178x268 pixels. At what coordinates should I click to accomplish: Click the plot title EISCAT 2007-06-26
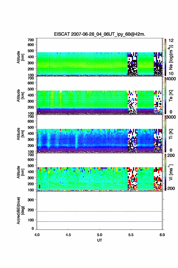(99, 34)
